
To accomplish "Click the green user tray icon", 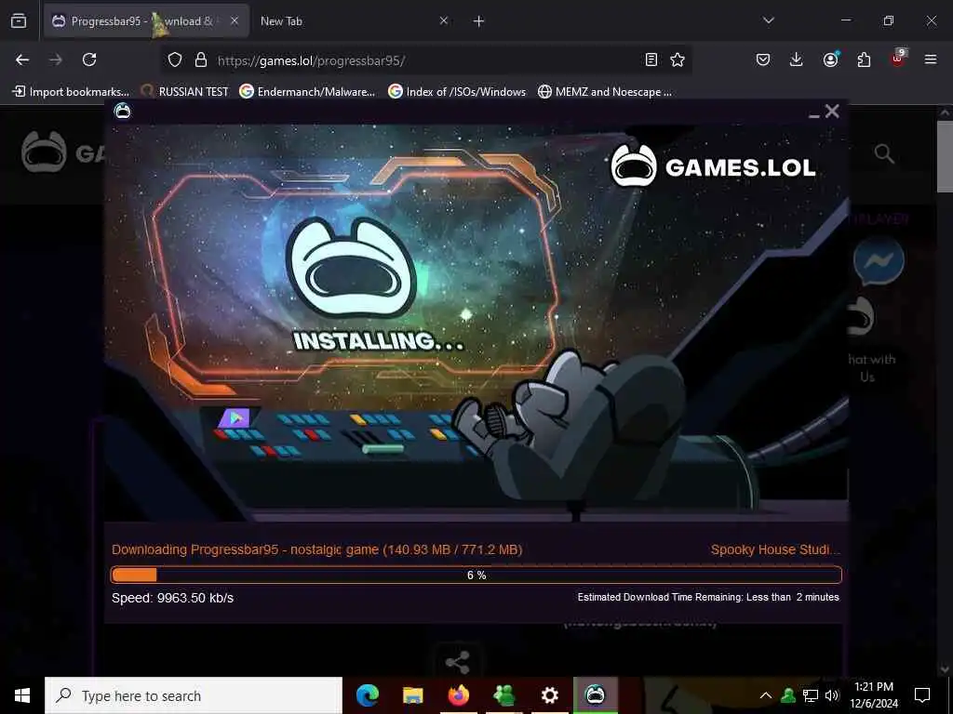I will click(x=788, y=695).
